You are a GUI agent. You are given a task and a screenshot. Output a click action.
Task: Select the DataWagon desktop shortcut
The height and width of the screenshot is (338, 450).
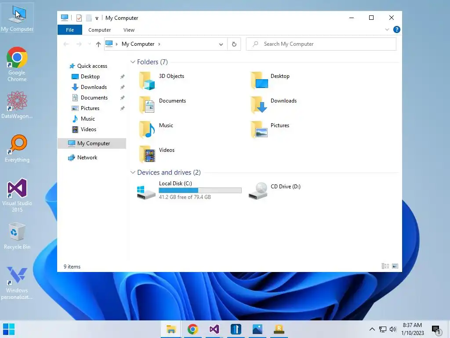(x=17, y=105)
